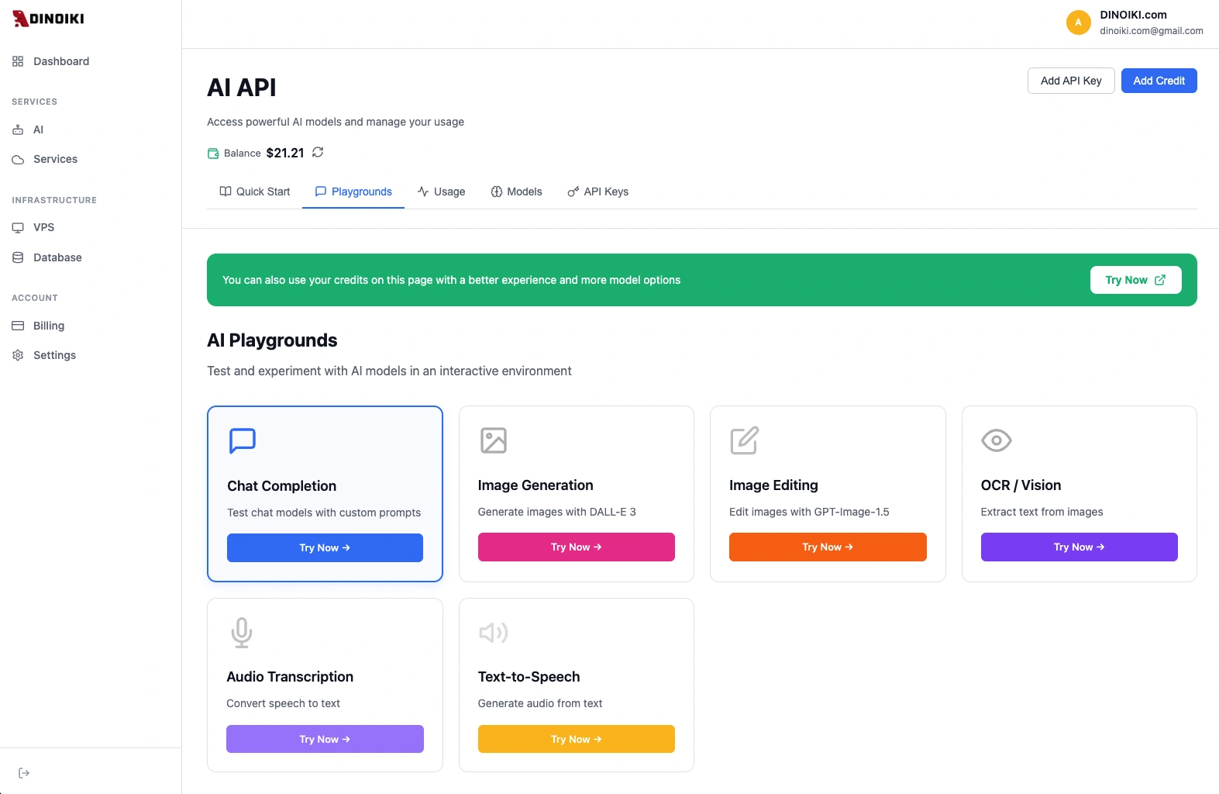Click the DINOIKI logo
The image size is (1219, 794).
(48, 19)
